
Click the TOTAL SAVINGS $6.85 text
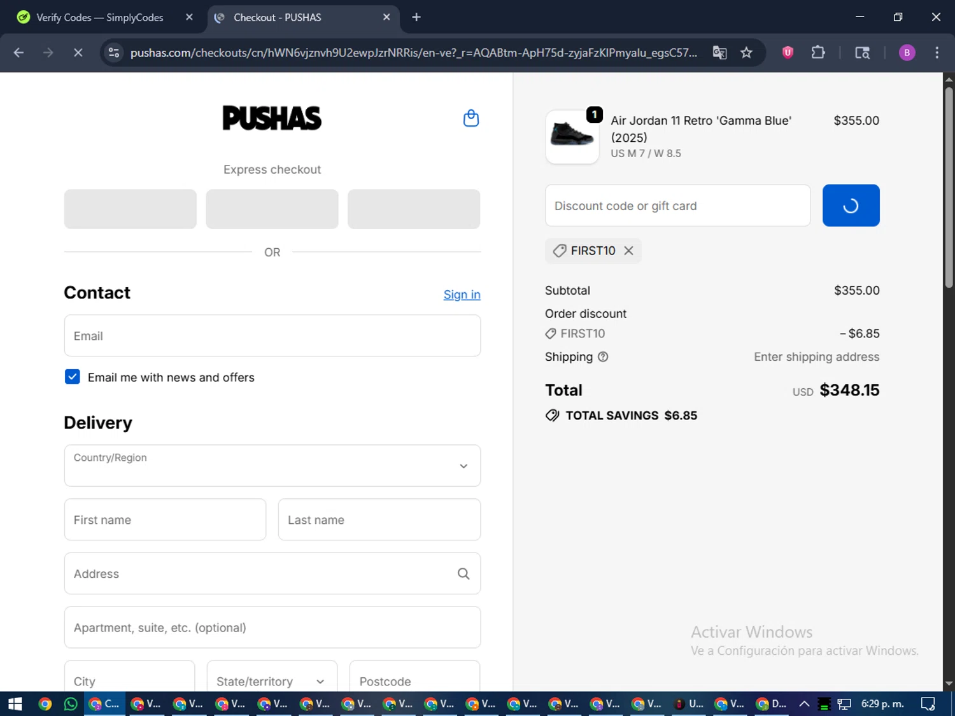click(x=632, y=416)
